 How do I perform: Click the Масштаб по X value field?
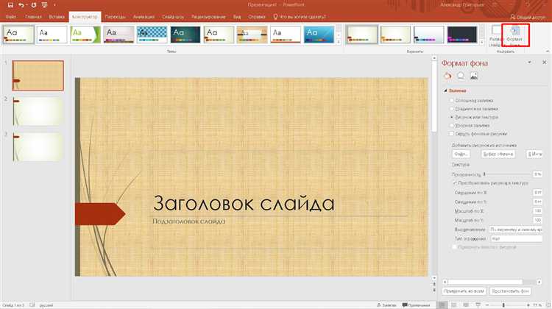click(x=537, y=211)
